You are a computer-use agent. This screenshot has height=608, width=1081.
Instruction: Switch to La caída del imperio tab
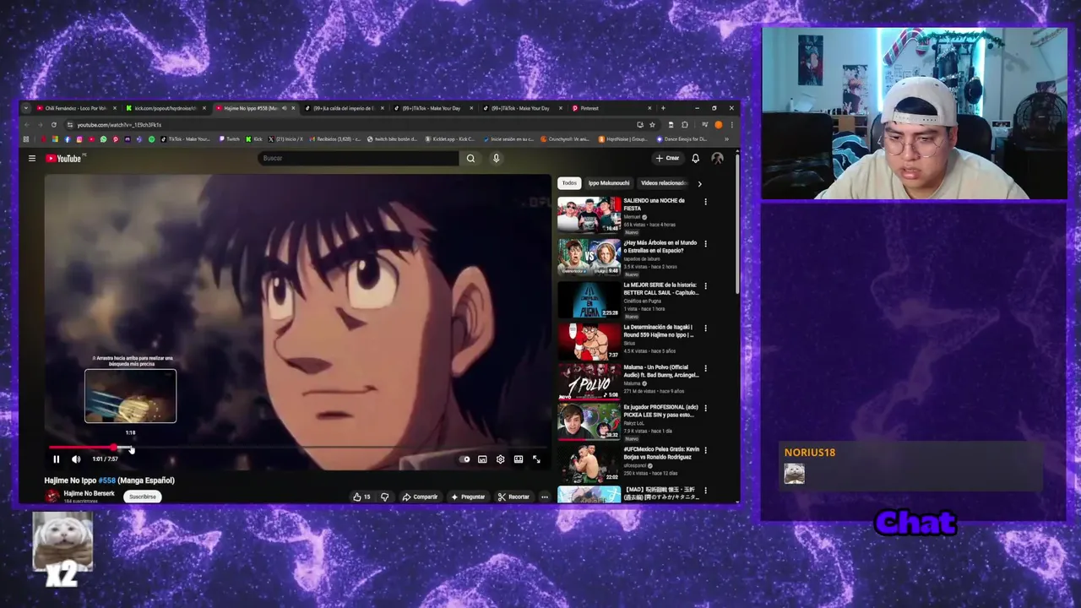[344, 108]
